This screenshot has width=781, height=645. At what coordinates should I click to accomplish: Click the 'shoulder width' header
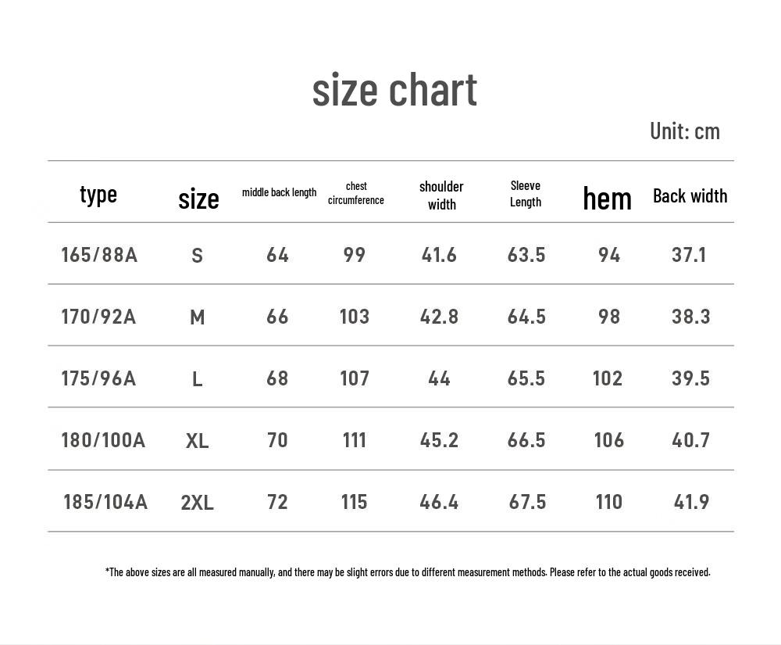tap(441, 195)
